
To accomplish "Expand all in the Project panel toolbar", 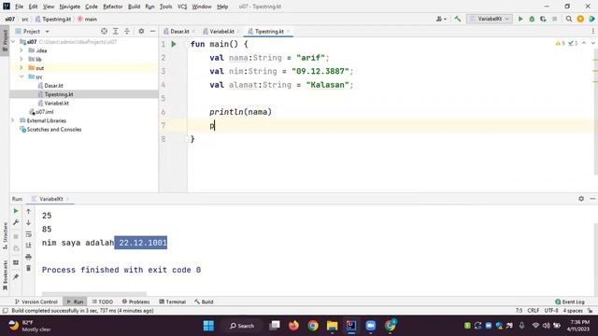I will 116,31.
